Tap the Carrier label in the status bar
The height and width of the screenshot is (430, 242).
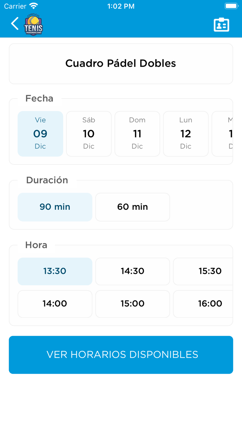click(x=13, y=6)
